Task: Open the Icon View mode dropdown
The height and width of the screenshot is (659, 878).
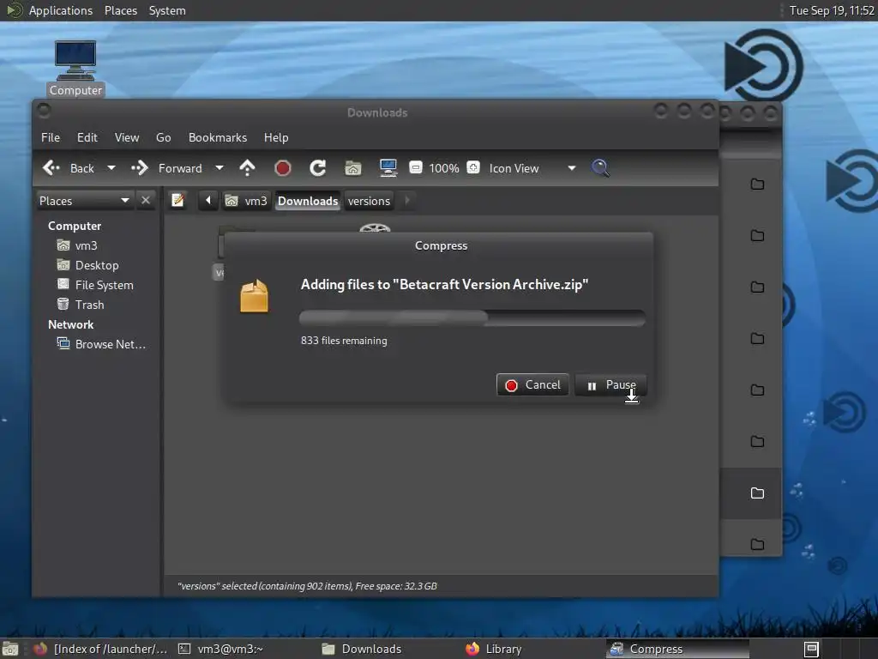Action: click(532, 168)
